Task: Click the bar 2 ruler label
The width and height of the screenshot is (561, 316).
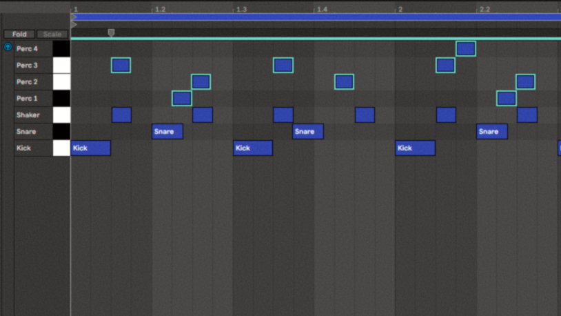Action: point(400,10)
